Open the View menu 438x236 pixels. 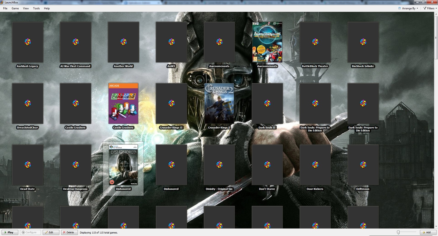[26, 8]
